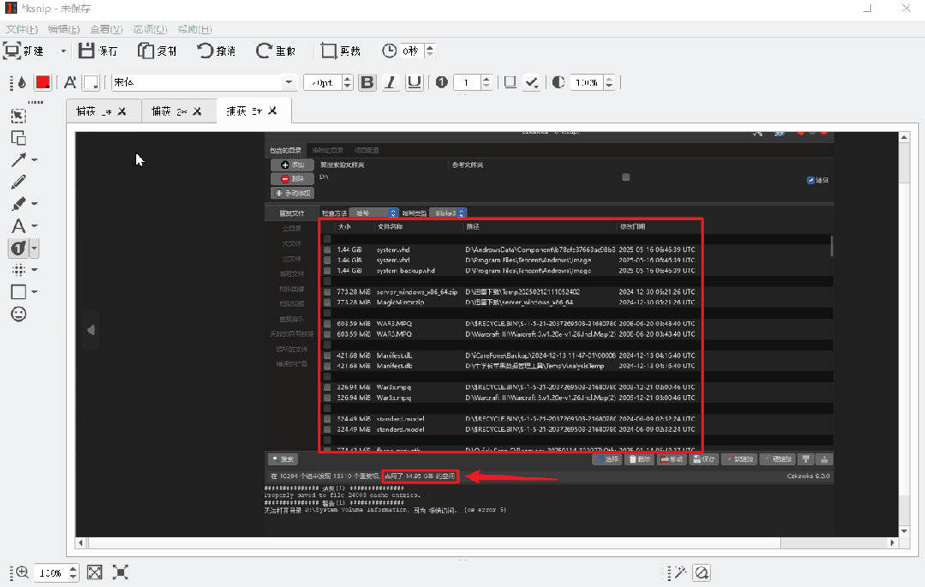
Task: Click the opacity half-circle icon
Action: 558,82
